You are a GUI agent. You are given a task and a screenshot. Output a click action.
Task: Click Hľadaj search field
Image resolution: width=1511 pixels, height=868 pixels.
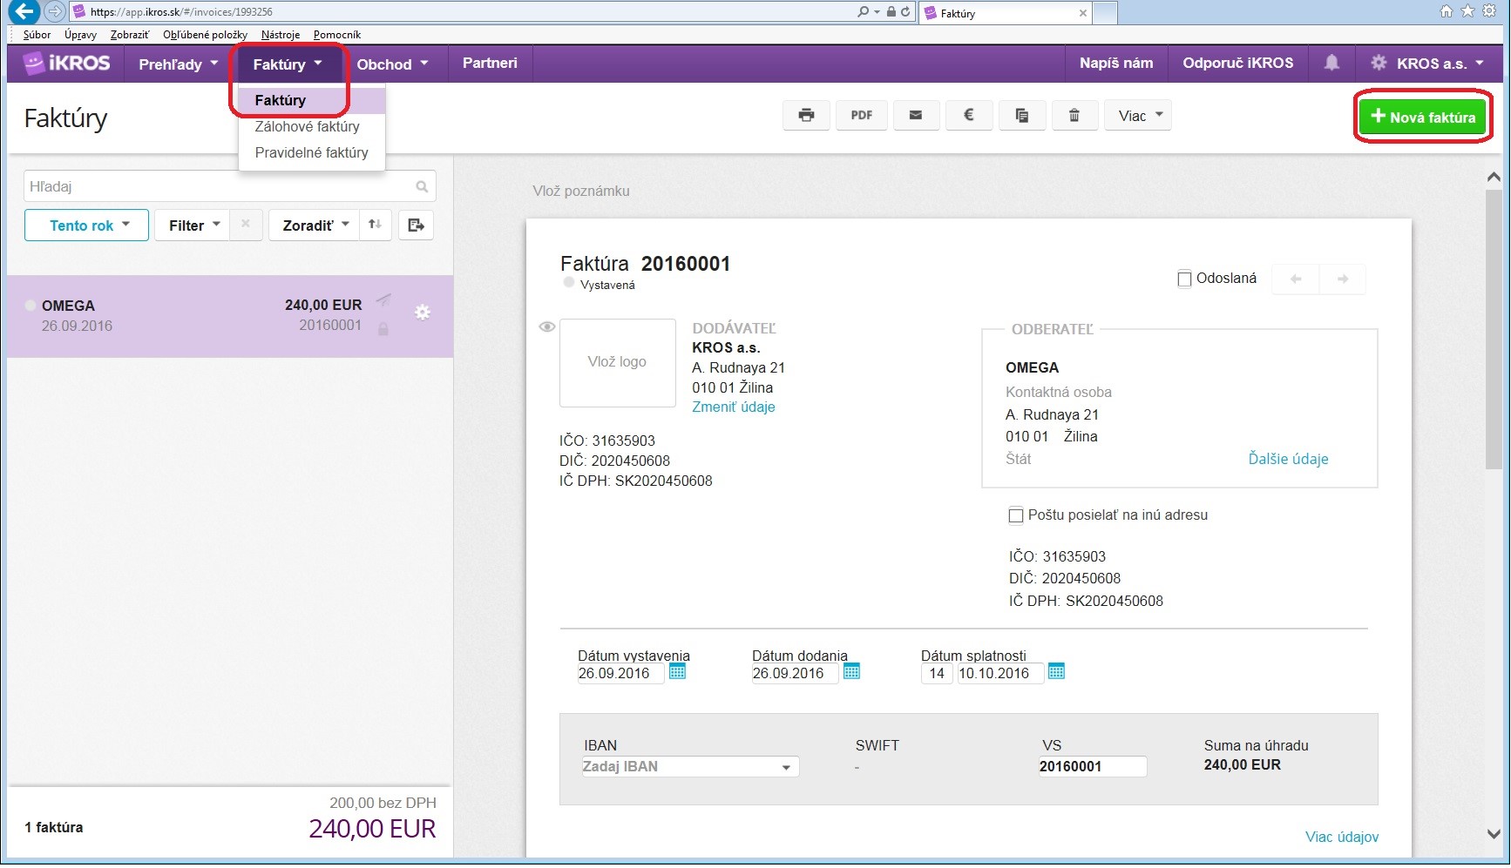pos(230,186)
